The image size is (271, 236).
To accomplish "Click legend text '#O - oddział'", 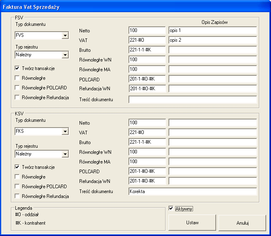I will (x=27, y=215).
